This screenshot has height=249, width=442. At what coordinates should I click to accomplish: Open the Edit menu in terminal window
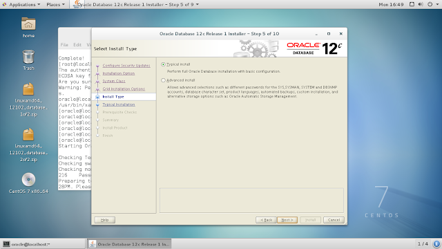[x=77, y=44]
